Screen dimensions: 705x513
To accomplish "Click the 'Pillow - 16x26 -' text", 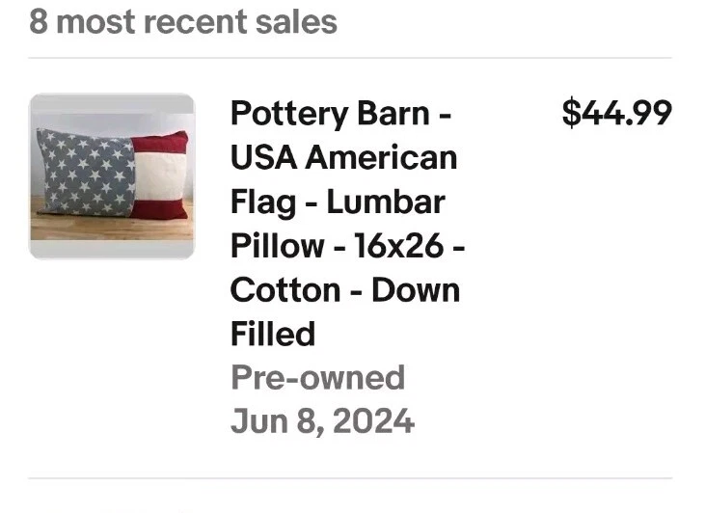I will click(x=347, y=246).
